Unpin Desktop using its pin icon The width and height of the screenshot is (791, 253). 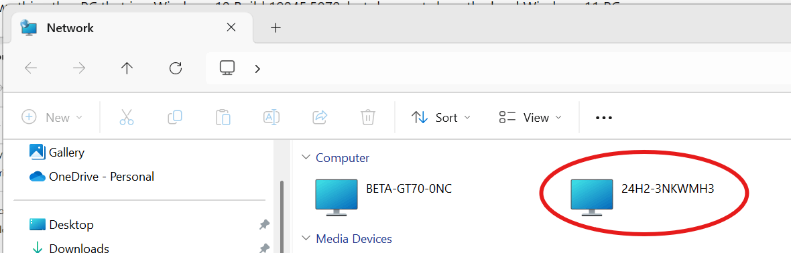[x=264, y=225]
